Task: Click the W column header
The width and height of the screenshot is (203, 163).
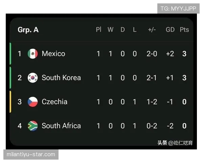Action: click(110, 30)
